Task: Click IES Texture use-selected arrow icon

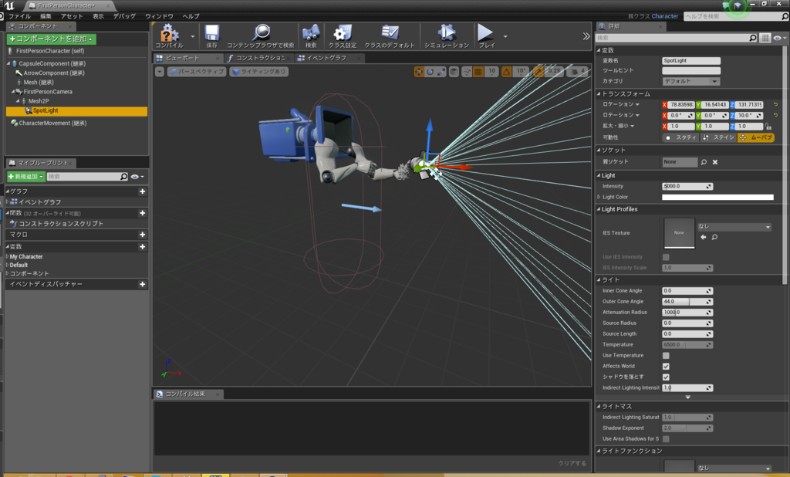Action: (x=704, y=237)
